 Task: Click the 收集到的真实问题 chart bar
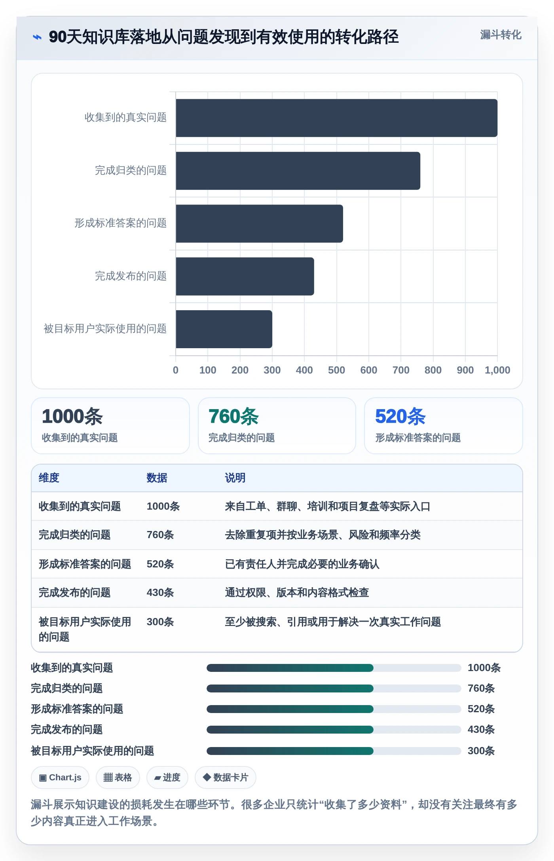coord(336,118)
